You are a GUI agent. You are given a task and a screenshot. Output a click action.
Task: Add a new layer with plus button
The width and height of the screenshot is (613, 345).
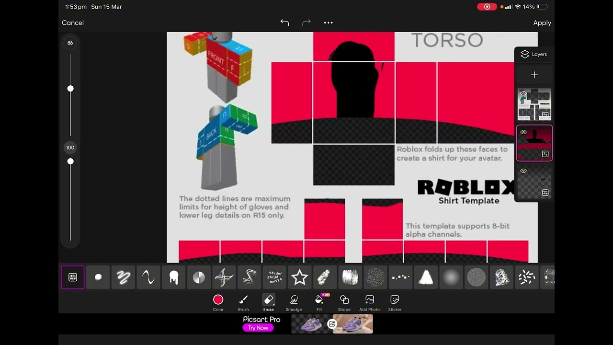coord(534,75)
